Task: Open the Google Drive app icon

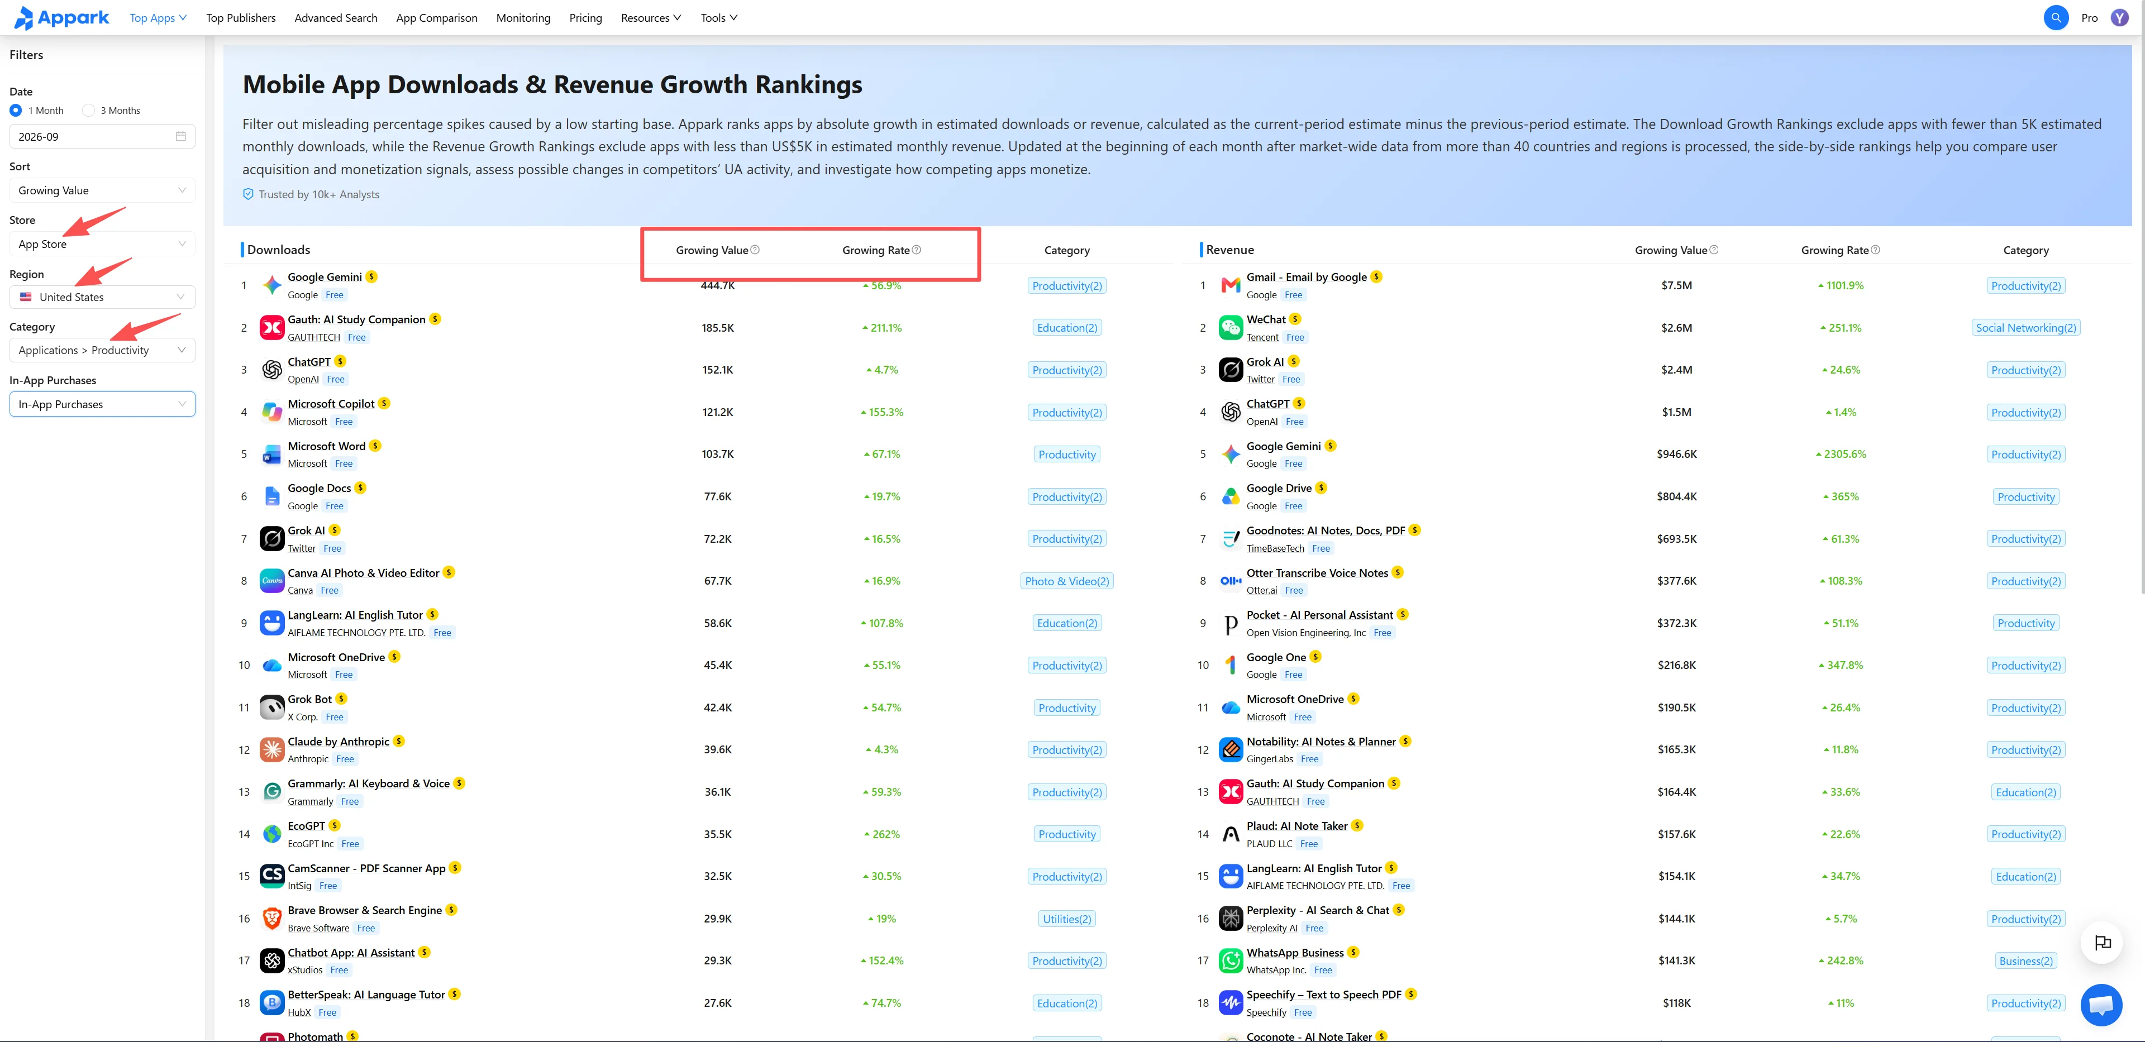Action: pyautogui.click(x=1231, y=497)
